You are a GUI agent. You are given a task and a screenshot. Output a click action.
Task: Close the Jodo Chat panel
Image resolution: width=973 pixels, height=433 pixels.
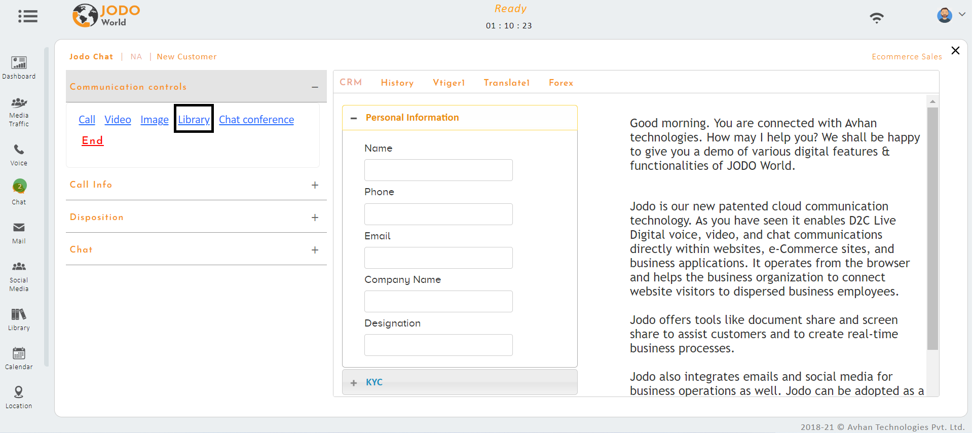(x=955, y=50)
